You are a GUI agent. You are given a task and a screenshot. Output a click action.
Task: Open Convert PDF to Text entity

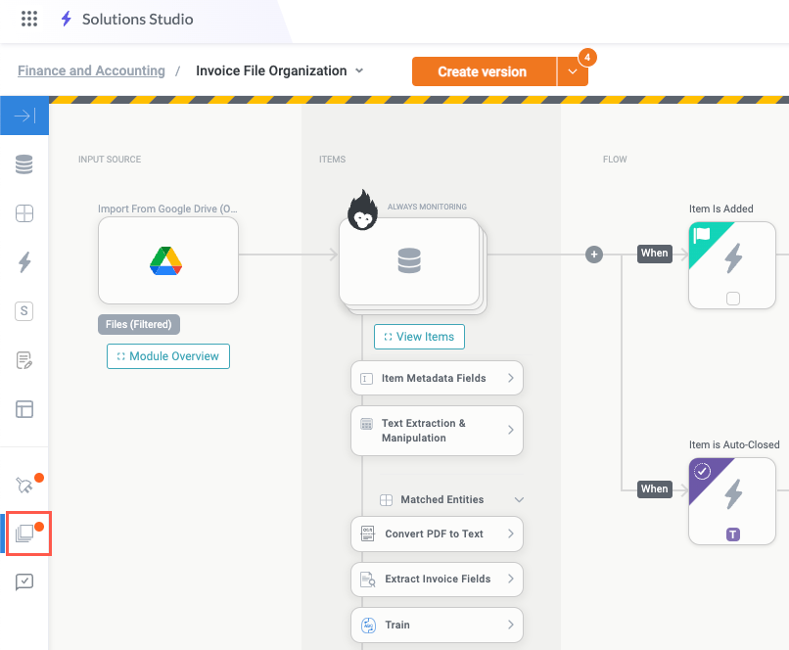(437, 534)
